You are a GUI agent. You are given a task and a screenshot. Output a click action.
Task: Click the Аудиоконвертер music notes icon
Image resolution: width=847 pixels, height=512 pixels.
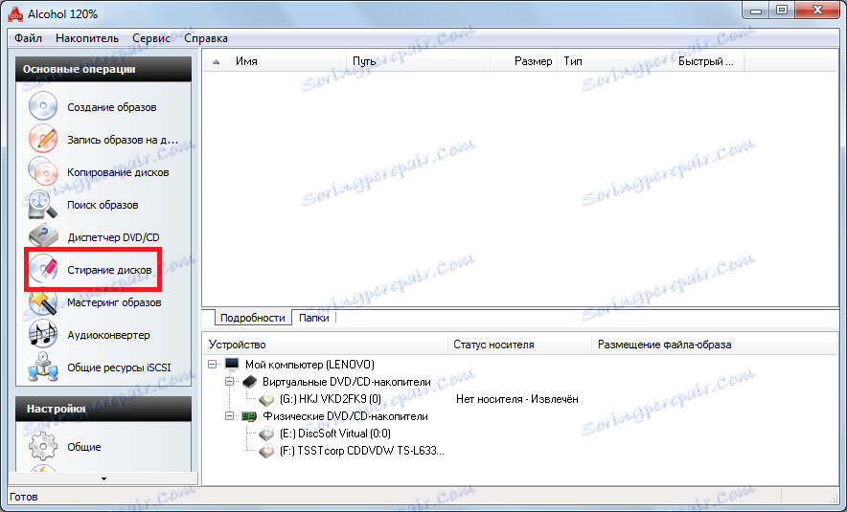click(43, 335)
